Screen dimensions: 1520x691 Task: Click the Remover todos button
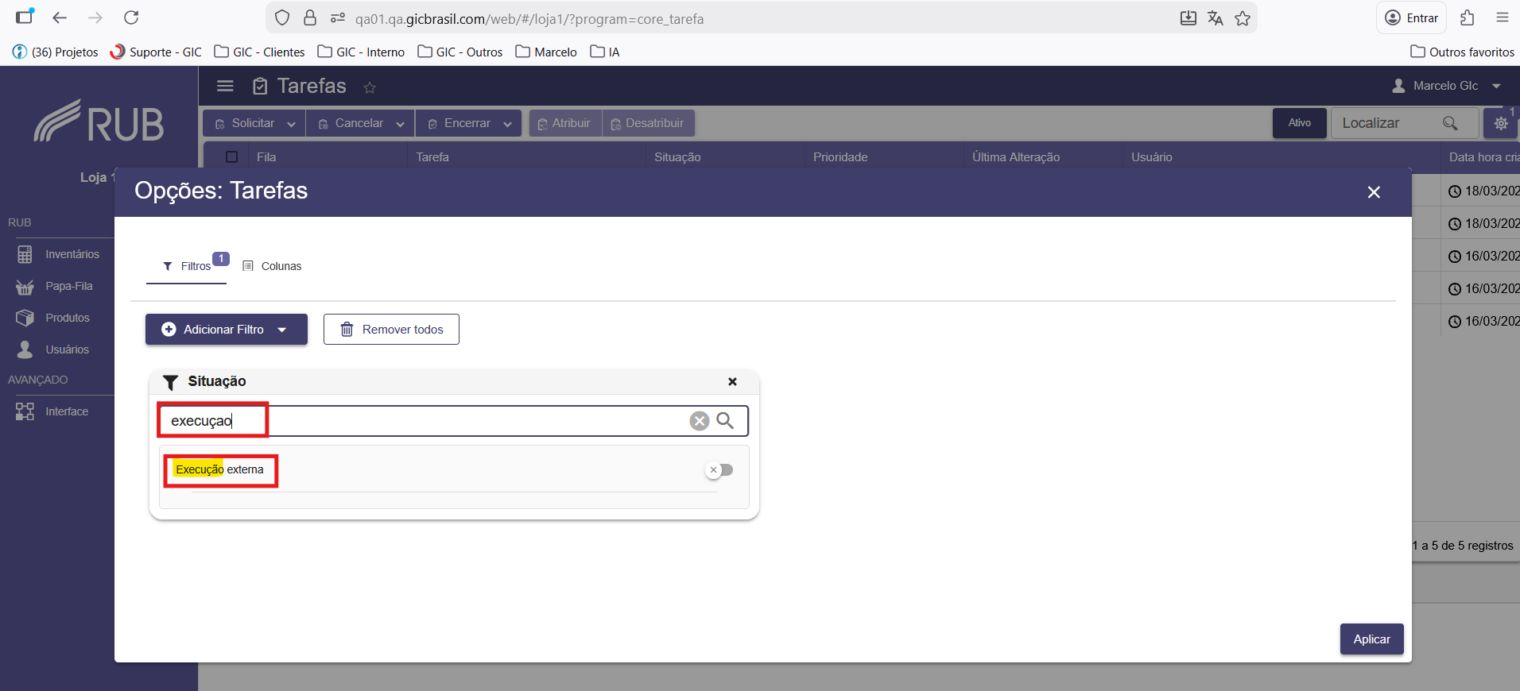pyautogui.click(x=391, y=330)
